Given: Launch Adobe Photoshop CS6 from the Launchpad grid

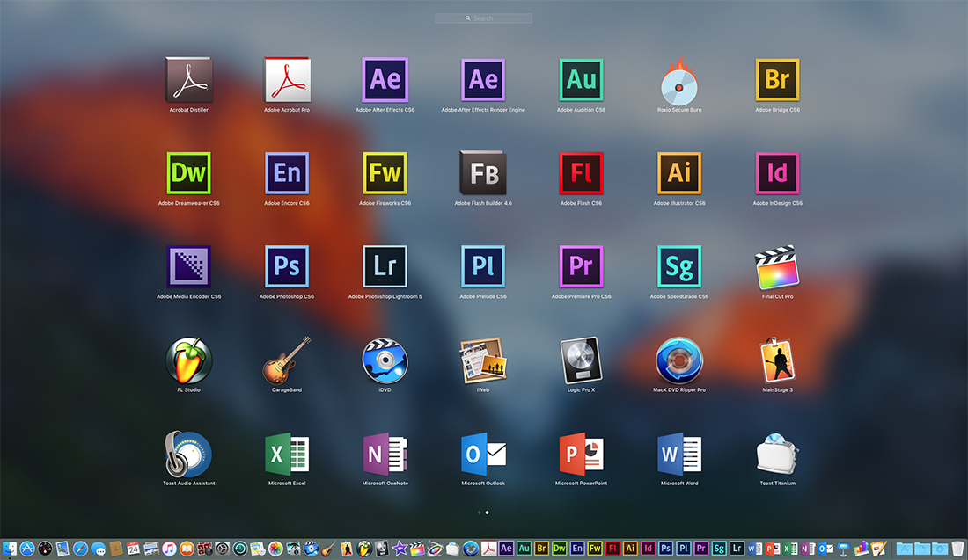Looking at the screenshot, I should click(287, 266).
